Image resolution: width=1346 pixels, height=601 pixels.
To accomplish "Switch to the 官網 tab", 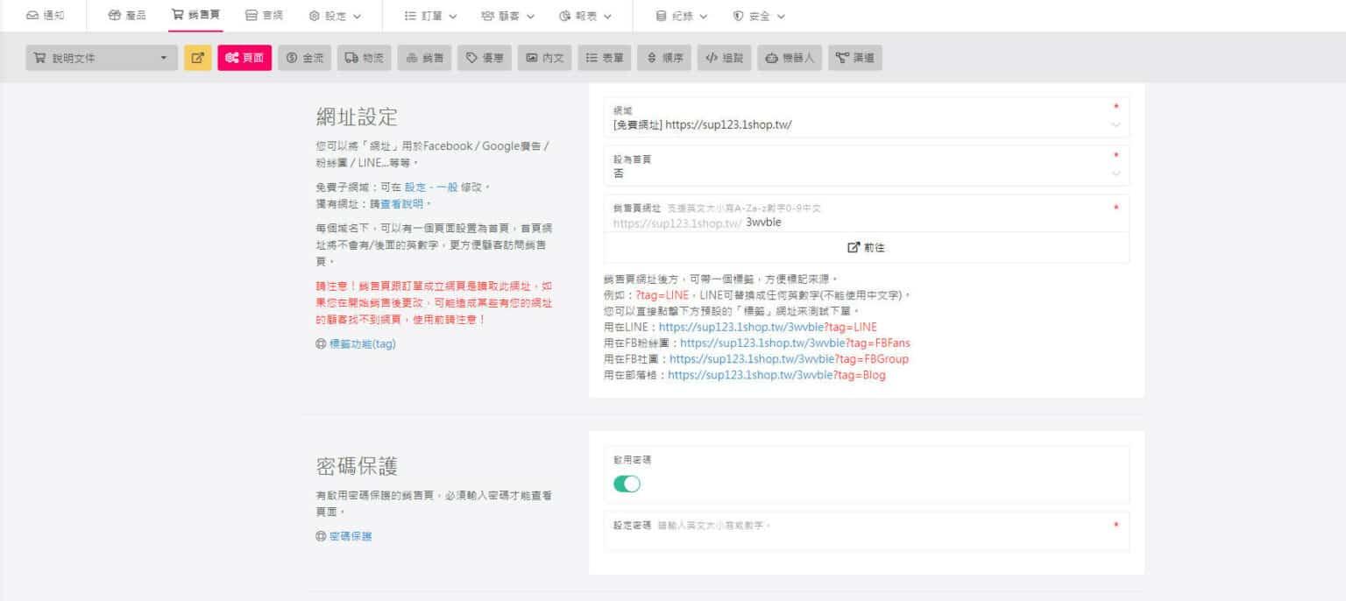I will [265, 15].
